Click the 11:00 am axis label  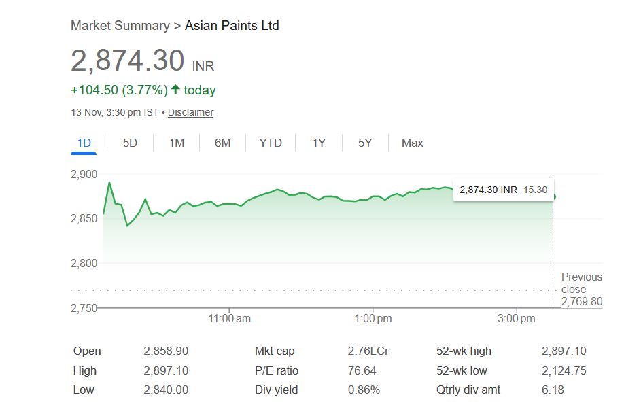(x=230, y=318)
